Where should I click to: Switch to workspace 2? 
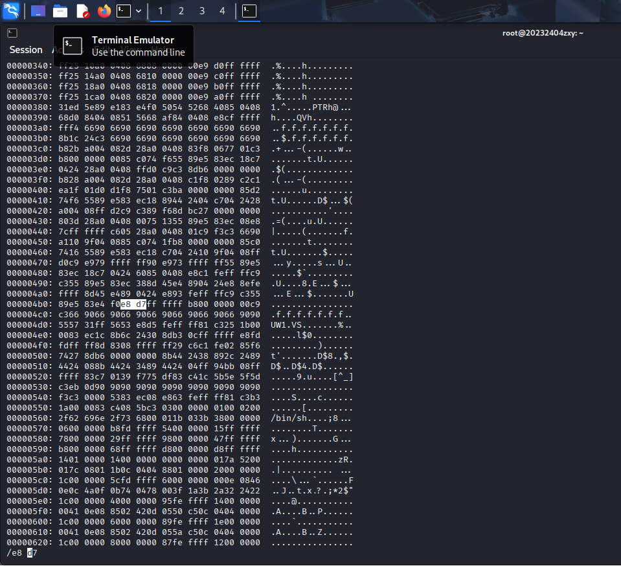pyautogui.click(x=181, y=11)
